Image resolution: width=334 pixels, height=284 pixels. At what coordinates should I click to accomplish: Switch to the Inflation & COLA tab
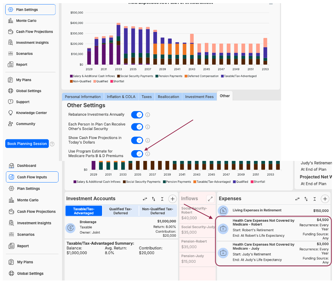click(x=121, y=97)
